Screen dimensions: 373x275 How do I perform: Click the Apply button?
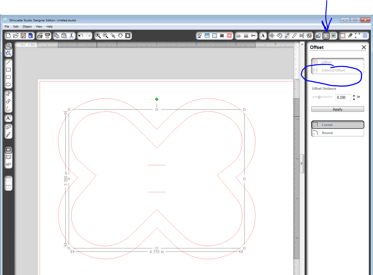(337, 109)
